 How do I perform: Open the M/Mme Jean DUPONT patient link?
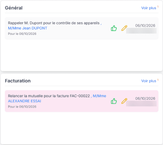pyautogui.click(x=28, y=28)
